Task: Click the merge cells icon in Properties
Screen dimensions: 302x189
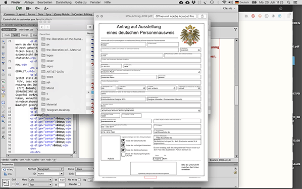Action: click(14, 184)
